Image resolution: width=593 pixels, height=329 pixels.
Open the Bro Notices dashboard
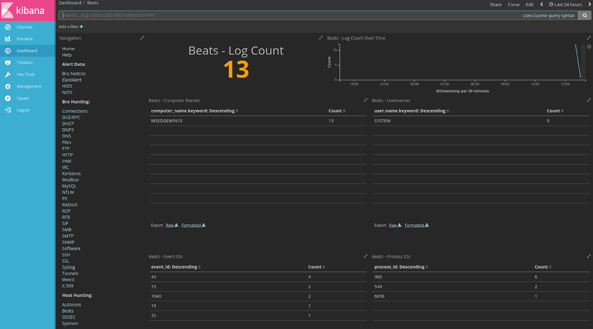point(74,74)
